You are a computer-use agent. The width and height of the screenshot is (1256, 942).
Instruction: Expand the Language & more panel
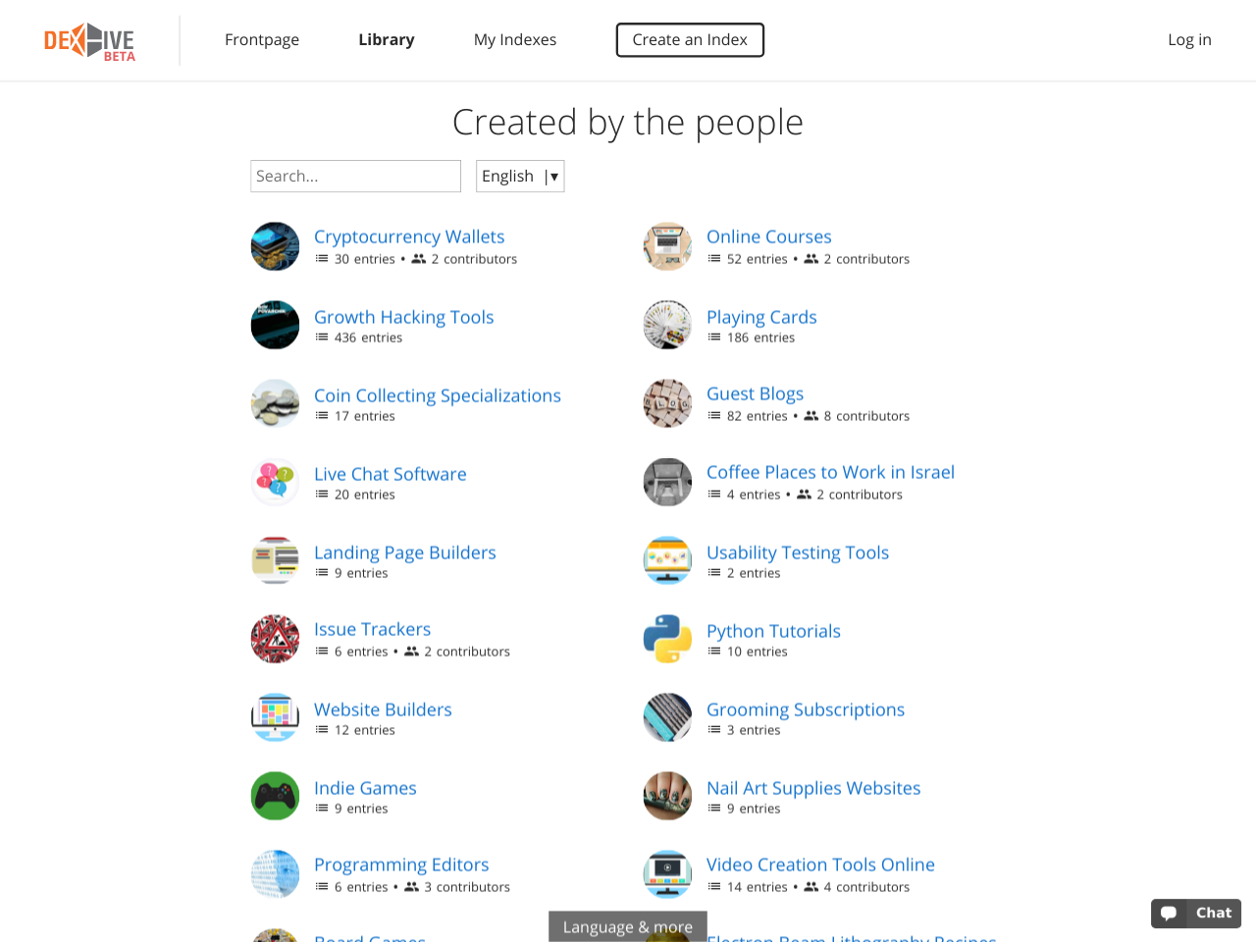point(627,926)
